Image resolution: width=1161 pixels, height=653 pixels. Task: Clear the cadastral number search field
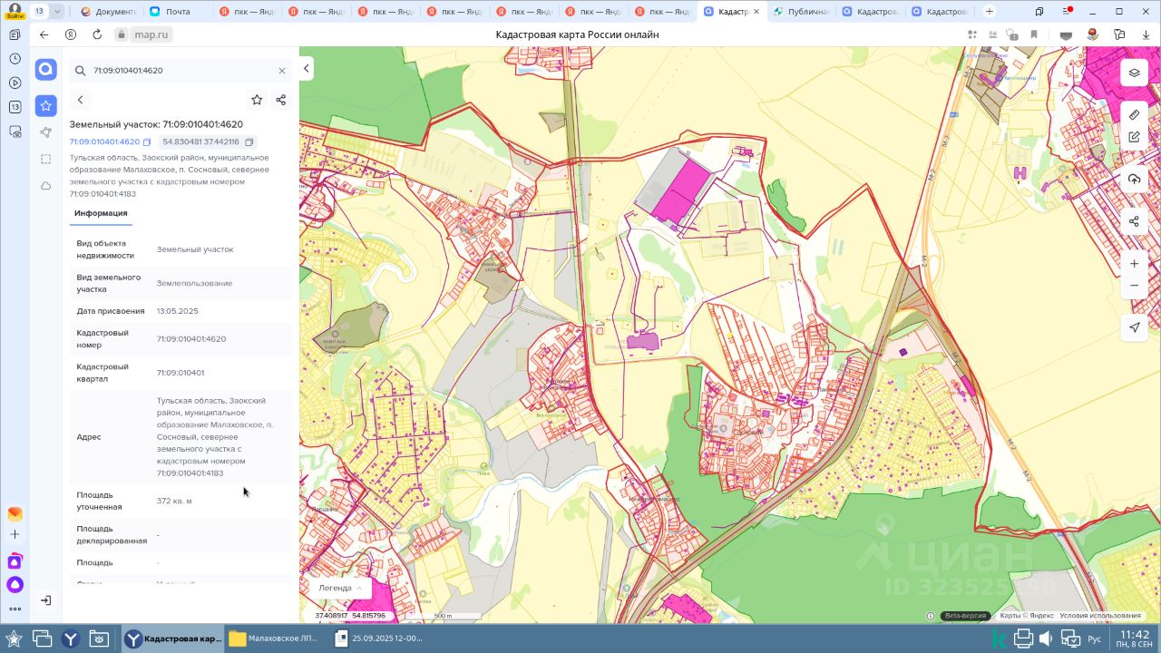pyautogui.click(x=282, y=71)
